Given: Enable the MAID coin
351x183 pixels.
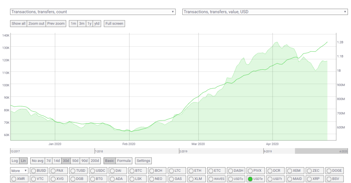Looking at the screenshot, I should pos(295,179).
